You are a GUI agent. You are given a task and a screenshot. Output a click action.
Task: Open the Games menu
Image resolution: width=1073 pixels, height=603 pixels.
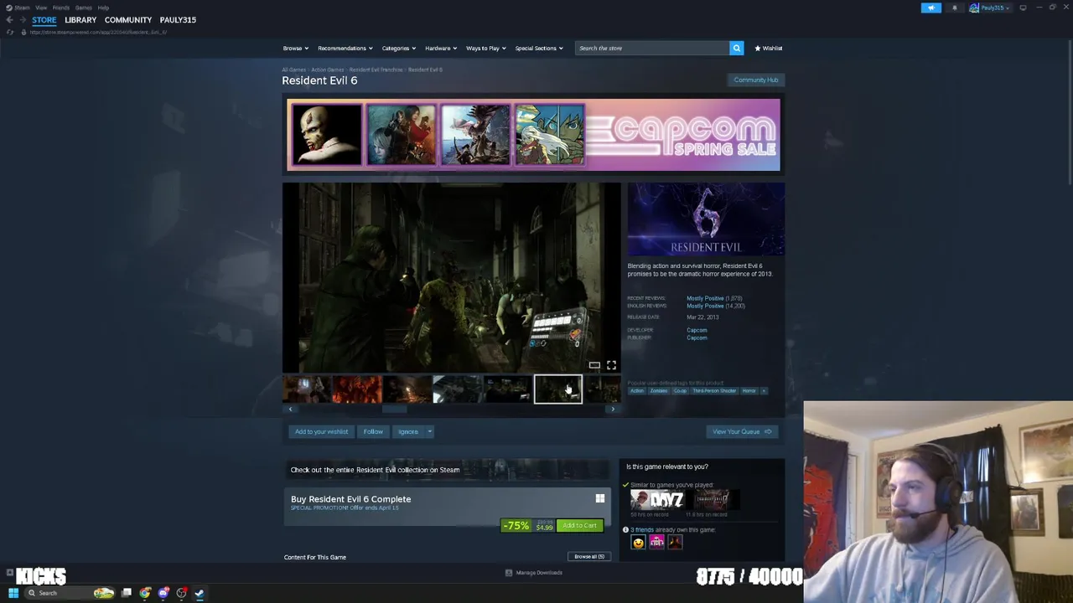[84, 8]
